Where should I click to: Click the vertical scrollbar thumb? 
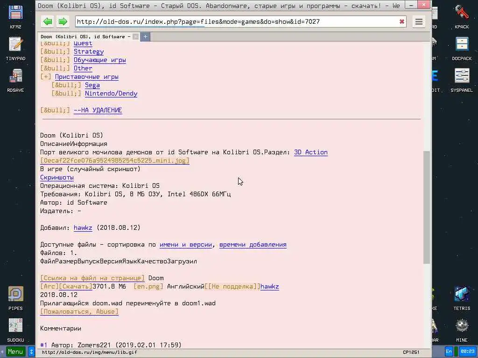click(427, 207)
